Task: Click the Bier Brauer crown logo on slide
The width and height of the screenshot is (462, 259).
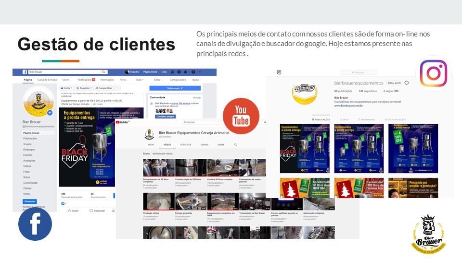Action: [x=428, y=234]
